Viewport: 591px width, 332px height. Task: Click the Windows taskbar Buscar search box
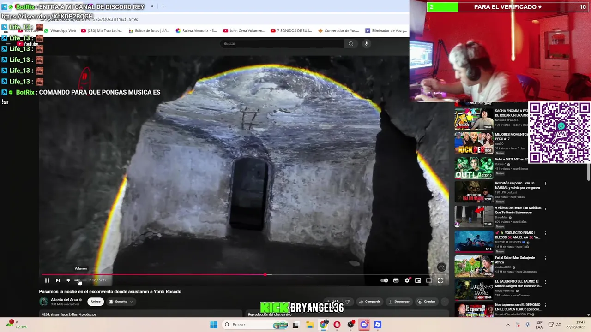[256, 325]
